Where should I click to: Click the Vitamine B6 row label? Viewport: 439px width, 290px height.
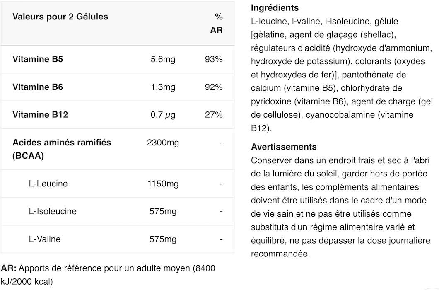(x=38, y=87)
